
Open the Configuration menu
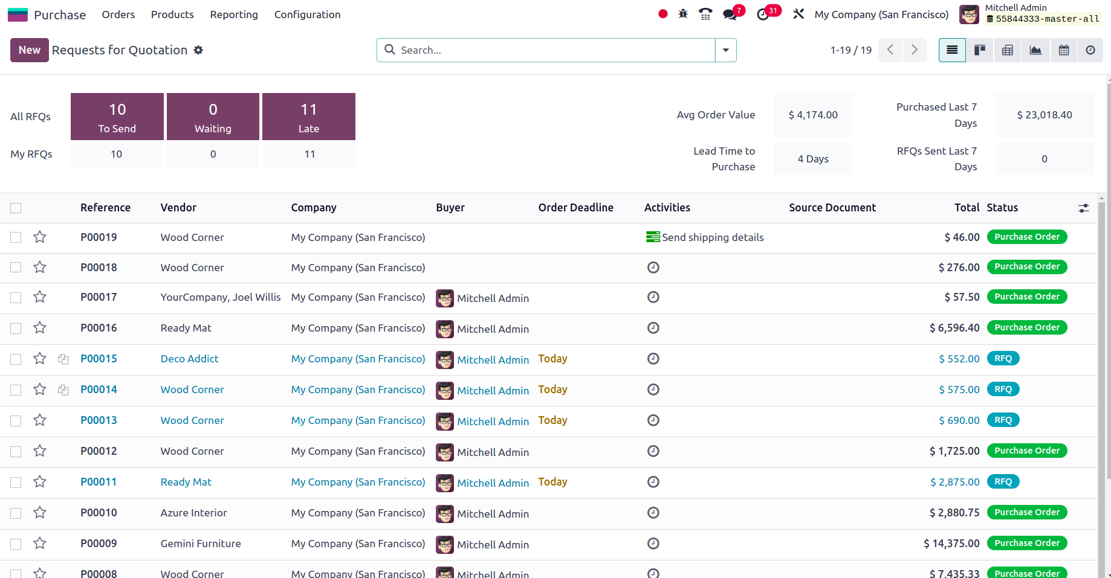(x=307, y=14)
